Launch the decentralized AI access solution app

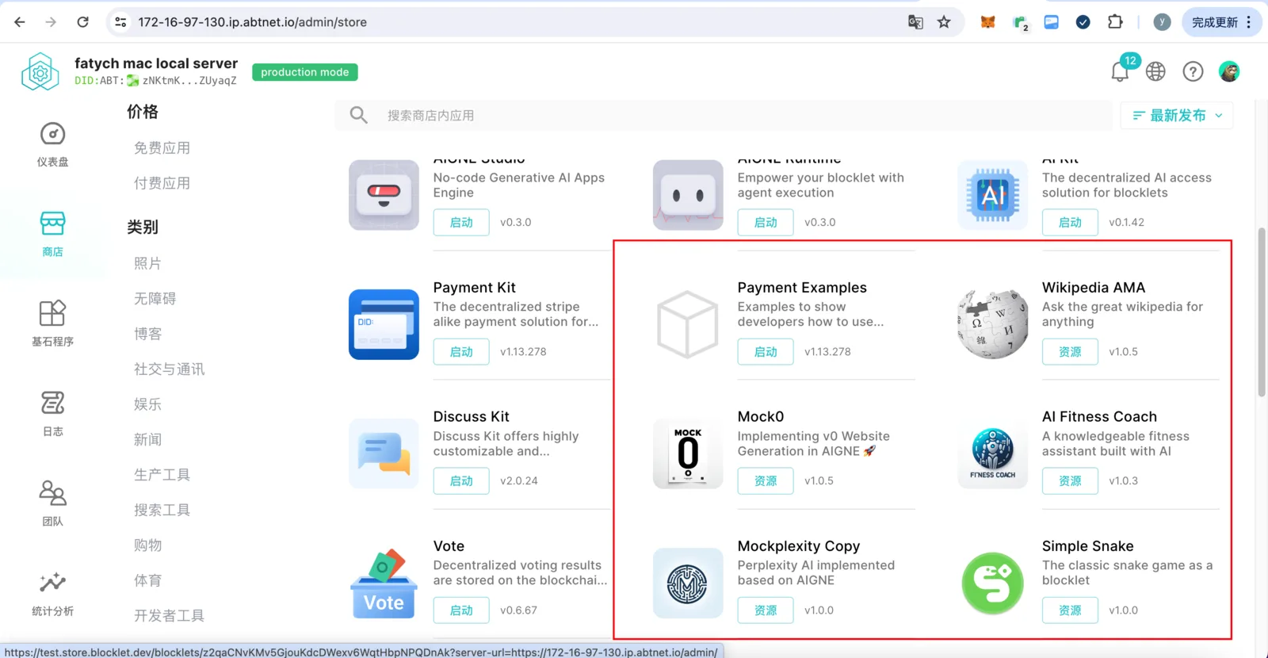1070,223
